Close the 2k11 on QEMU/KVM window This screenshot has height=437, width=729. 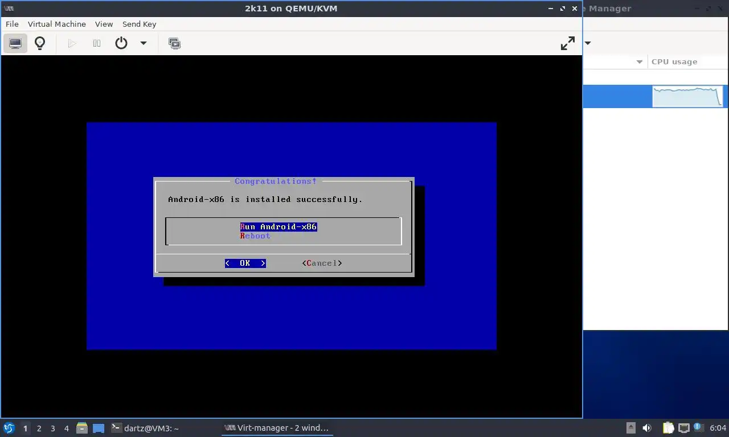[575, 9]
